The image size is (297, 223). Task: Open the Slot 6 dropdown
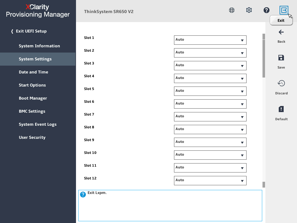pyautogui.click(x=210, y=104)
